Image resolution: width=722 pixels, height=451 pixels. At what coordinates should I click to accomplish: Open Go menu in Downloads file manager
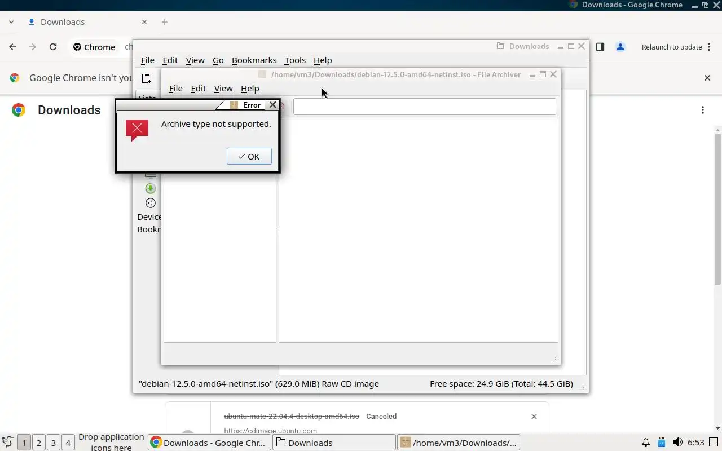pos(218,60)
